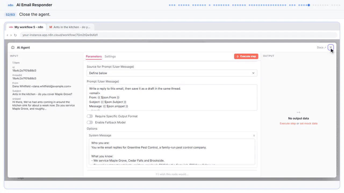Click the Subject value in the Input panel
The height and width of the screenshot is (193, 344).
[42, 94]
